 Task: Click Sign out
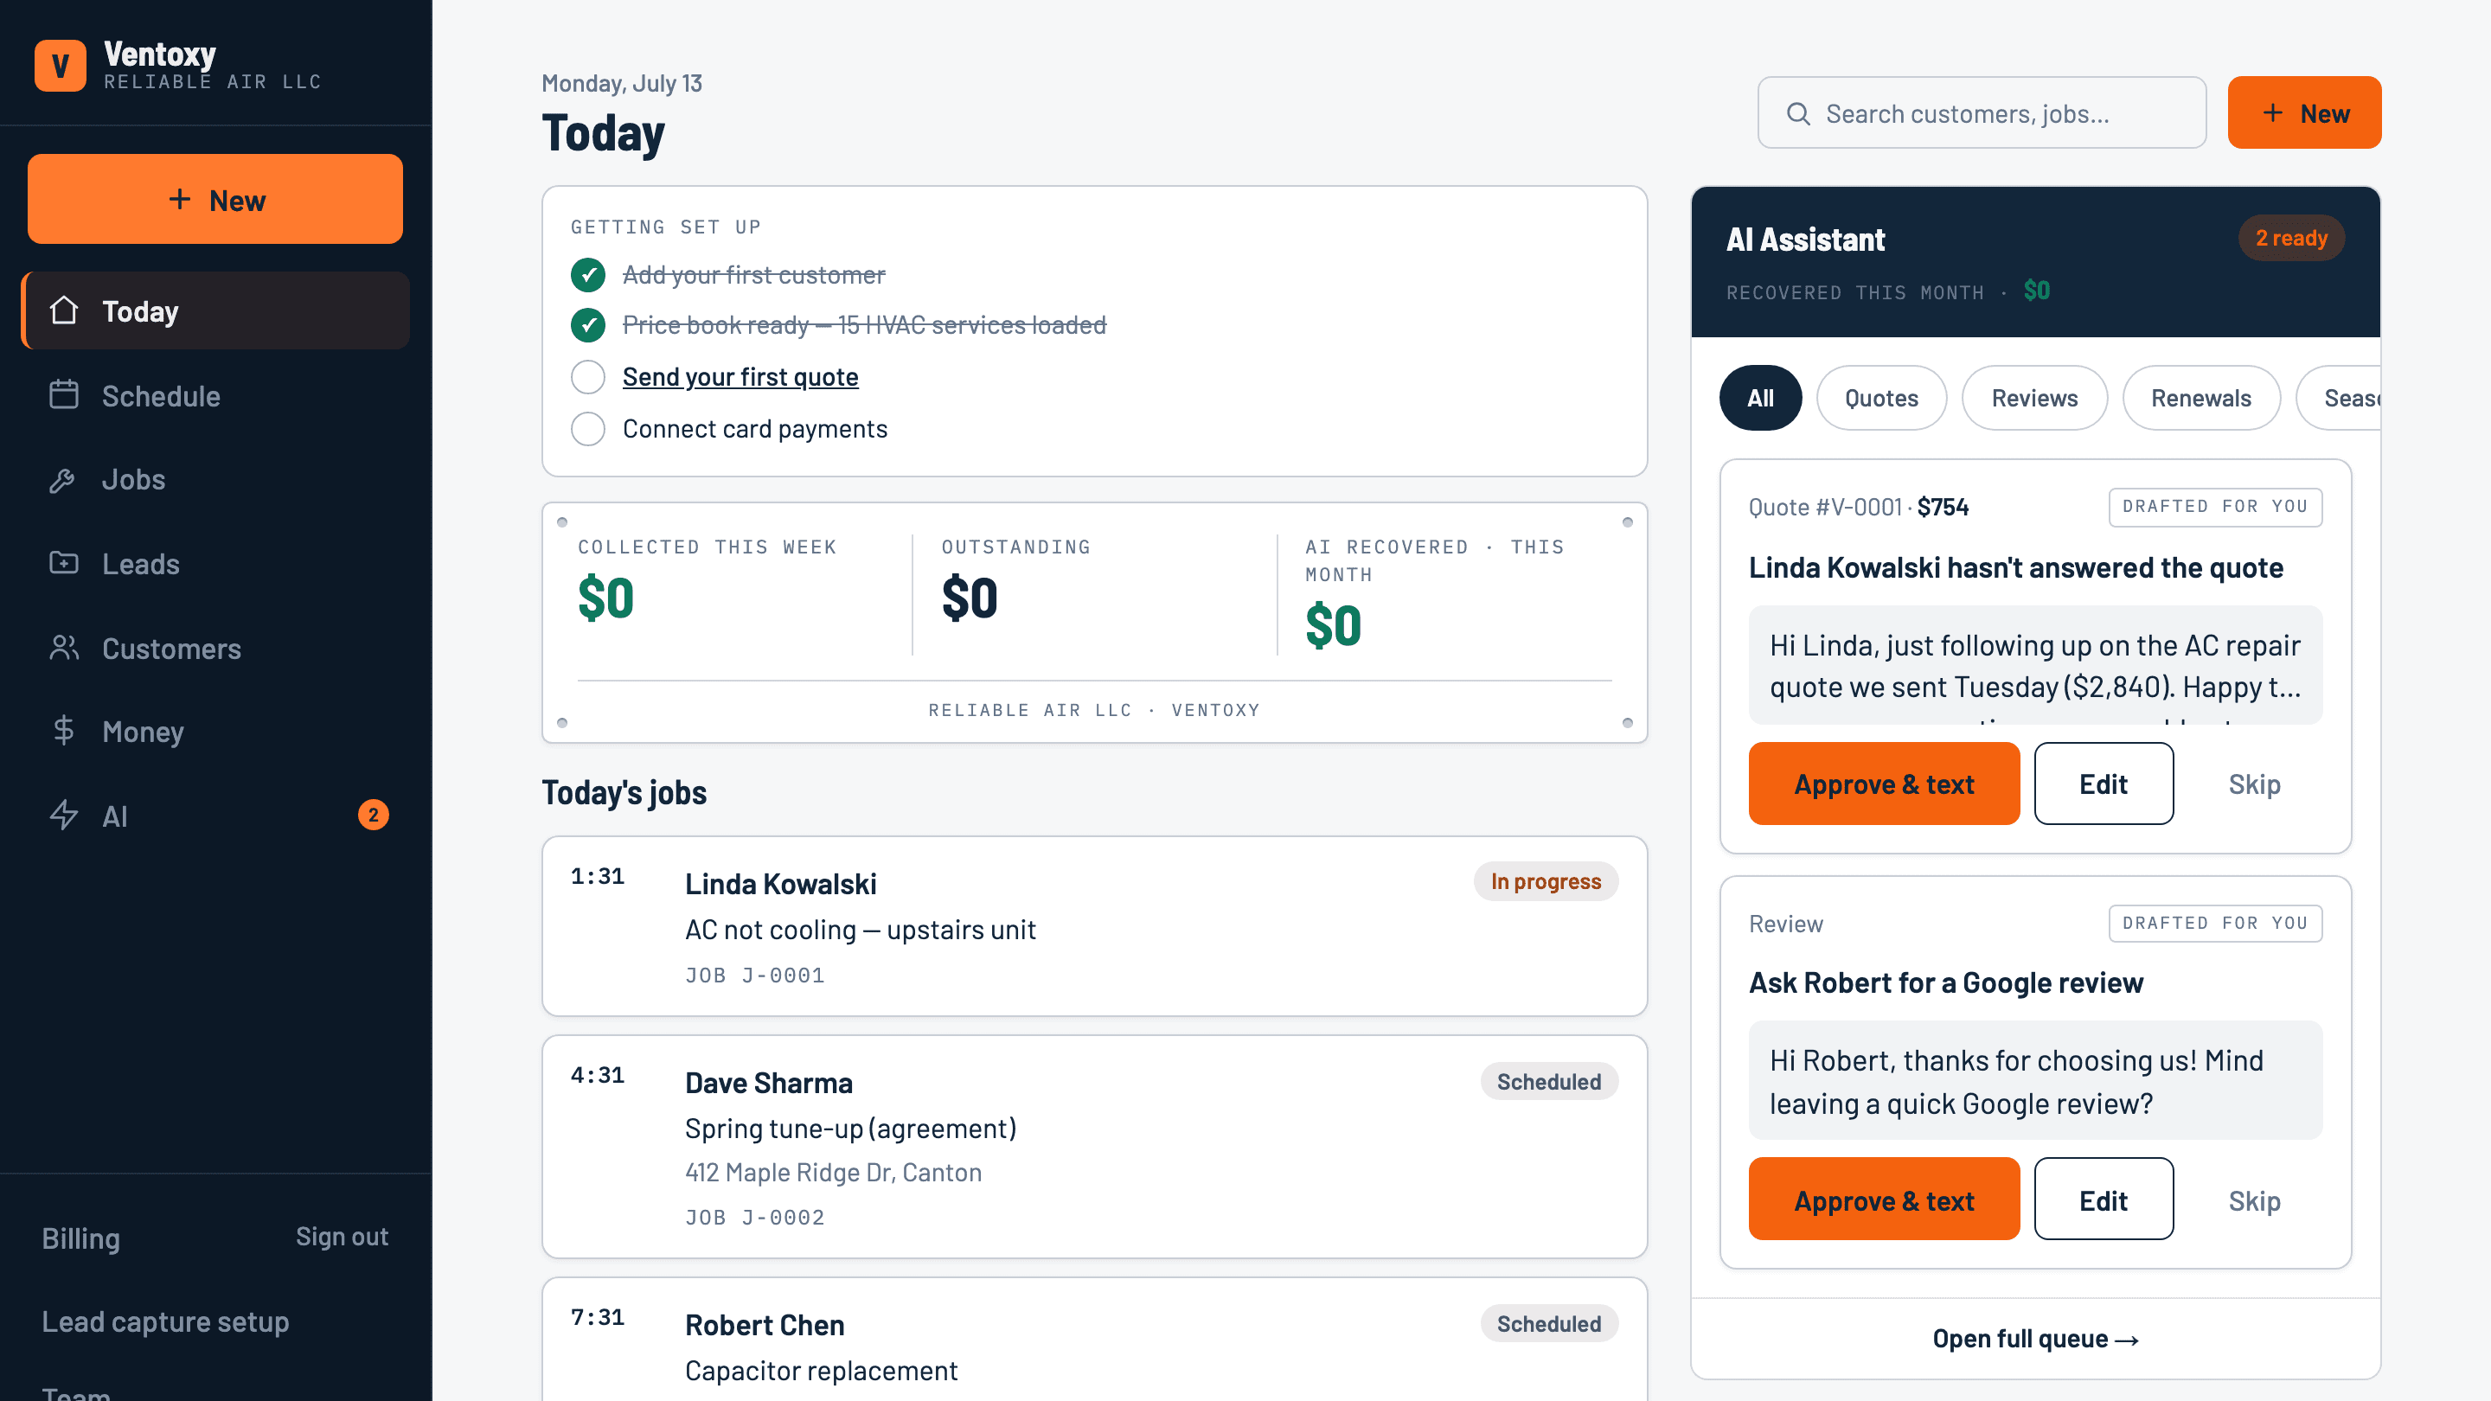(x=342, y=1237)
